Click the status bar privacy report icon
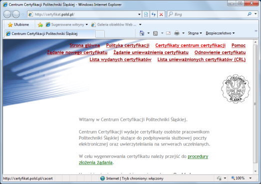Image resolution: width=261 pixels, height=184 pixels. coord(220,178)
